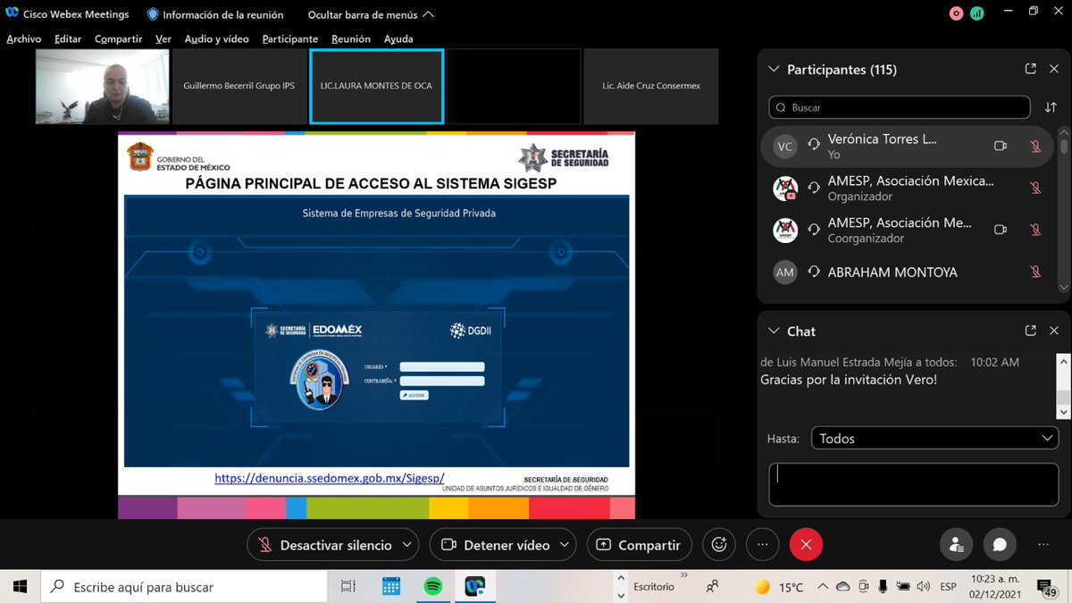The image size is (1072, 603).
Task: Click AMESP Organizador muted microphone icon
Action: point(1035,188)
